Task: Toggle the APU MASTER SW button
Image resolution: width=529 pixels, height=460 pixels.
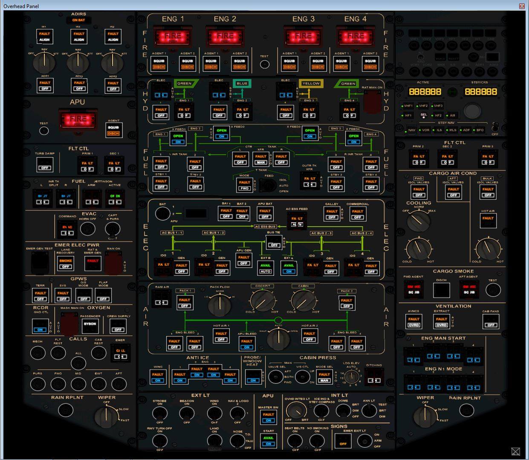Action: click(x=269, y=417)
